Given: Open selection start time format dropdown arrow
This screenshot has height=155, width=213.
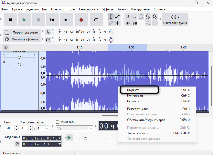Looking at the screenshot, I should tap(60, 138).
